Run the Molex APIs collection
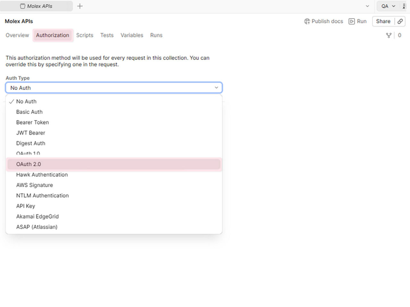Screen dimensions: 410x307 tap(357, 21)
